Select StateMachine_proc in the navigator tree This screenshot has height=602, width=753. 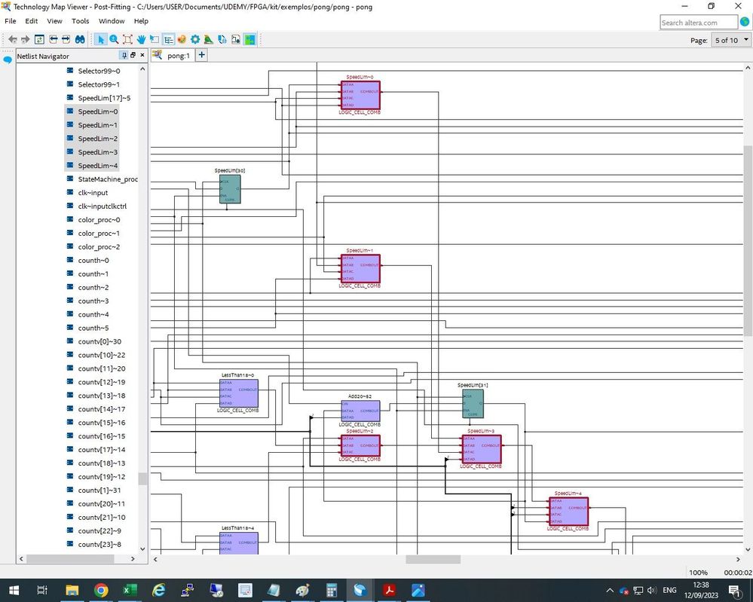107,179
